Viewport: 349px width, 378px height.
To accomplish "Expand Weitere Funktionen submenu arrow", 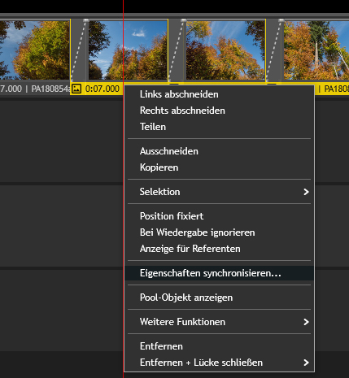I will coord(306,322).
